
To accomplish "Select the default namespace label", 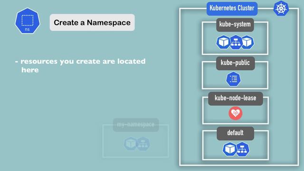I will (236, 133).
